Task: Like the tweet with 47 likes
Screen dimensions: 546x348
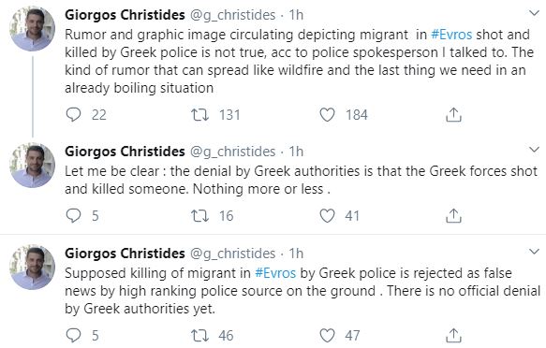Action: [x=328, y=336]
